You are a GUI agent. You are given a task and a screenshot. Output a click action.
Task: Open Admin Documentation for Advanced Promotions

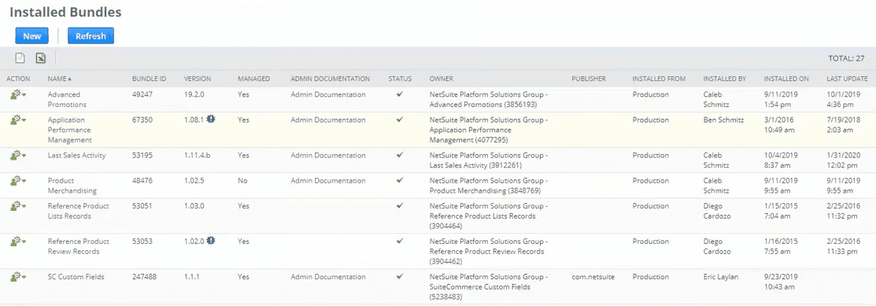click(x=328, y=95)
